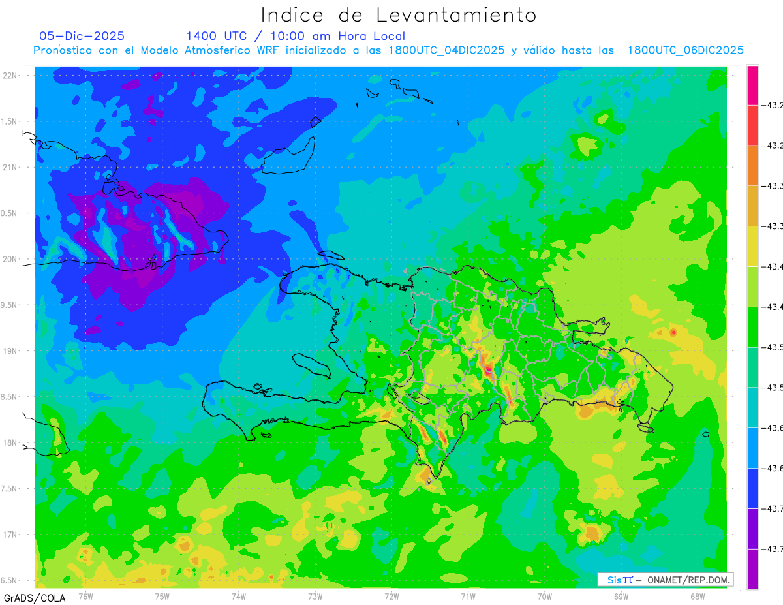Click the '68W' longitude label

pyautogui.click(x=698, y=596)
